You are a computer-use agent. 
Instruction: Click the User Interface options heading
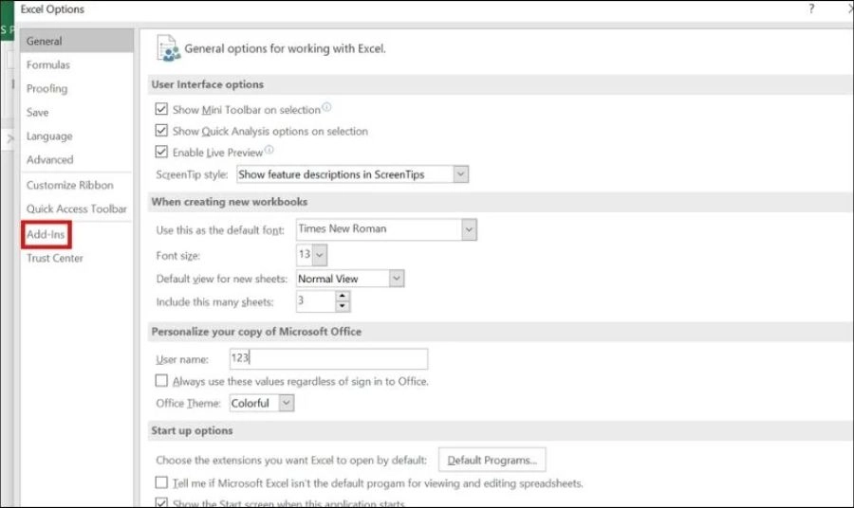coord(208,84)
